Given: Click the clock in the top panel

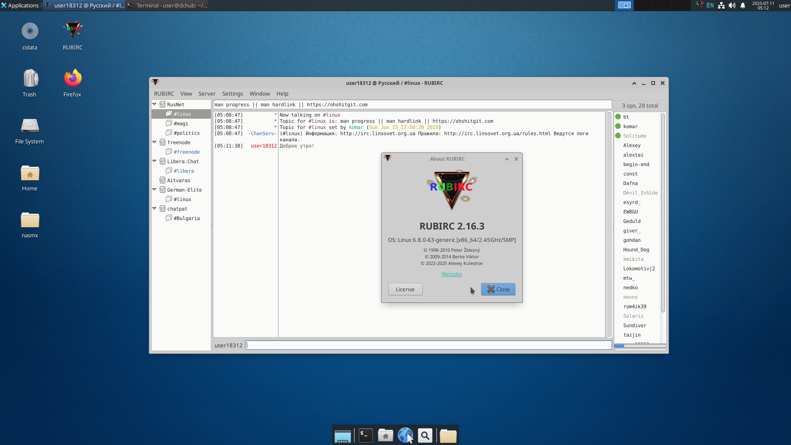Looking at the screenshot, I should pyautogui.click(x=763, y=5).
